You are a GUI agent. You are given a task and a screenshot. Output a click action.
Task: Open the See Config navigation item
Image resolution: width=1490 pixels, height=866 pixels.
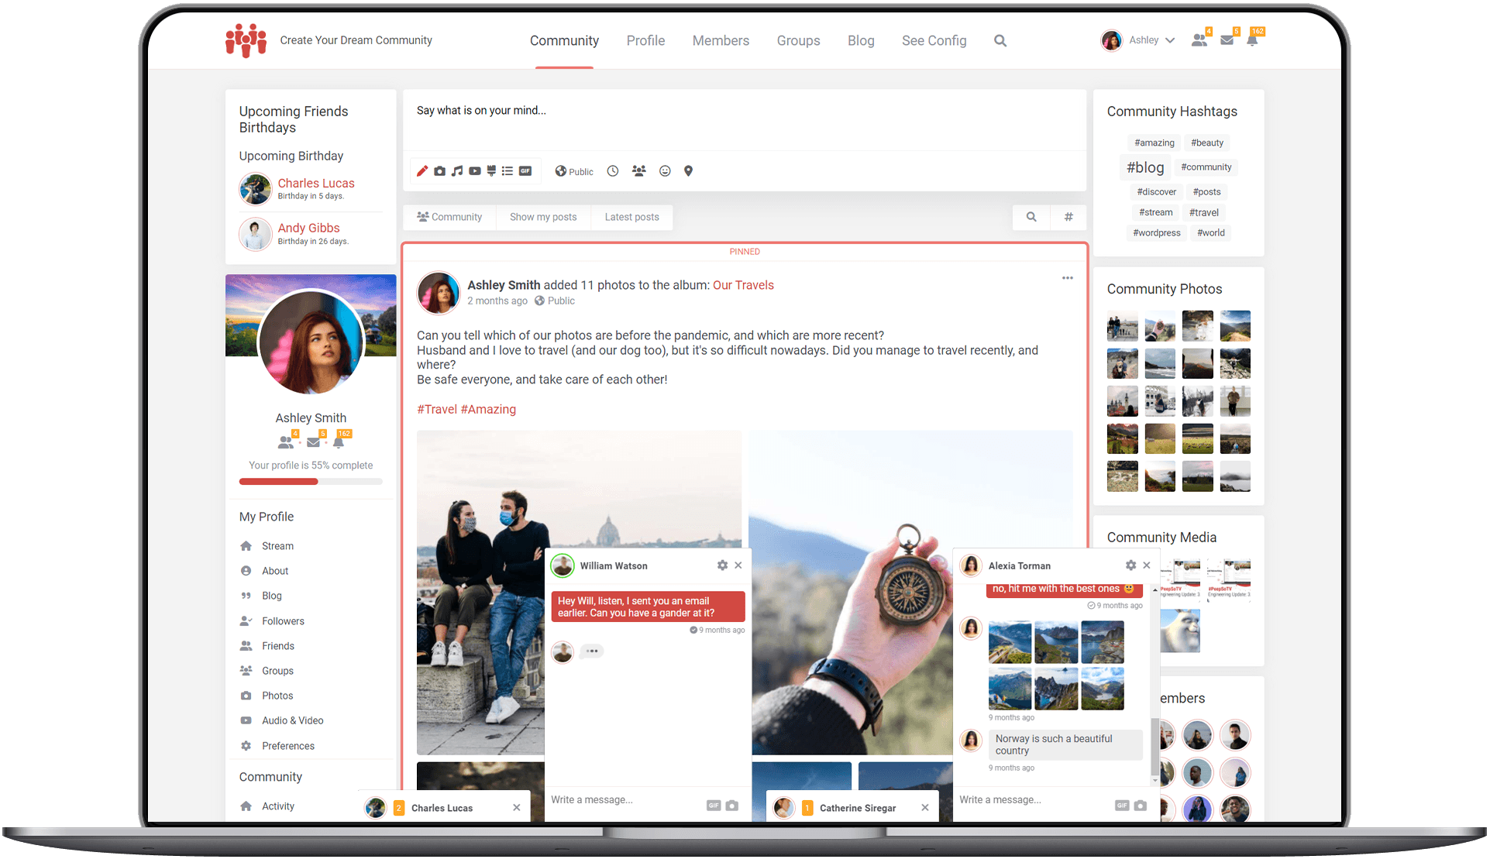coord(934,41)
